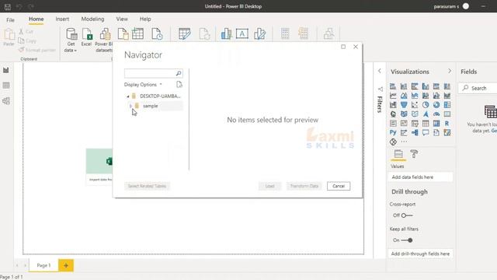The height and width of the screenshot is (280, 497).
Task: Collapse the Visualizations pane with right chevron
Action: [450, 71]
